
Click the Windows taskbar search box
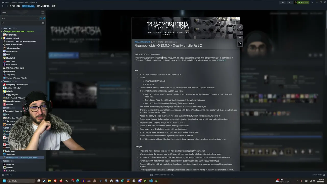[21, 181]
